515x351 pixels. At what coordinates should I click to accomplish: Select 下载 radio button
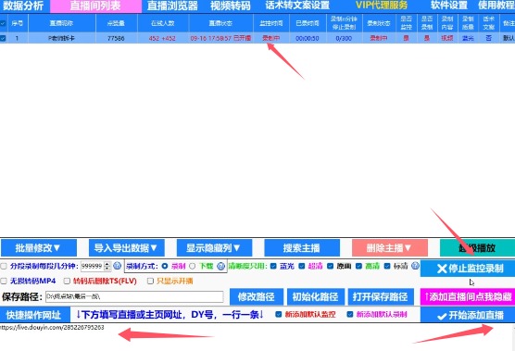pyautogui.click(x=193, y=267)
